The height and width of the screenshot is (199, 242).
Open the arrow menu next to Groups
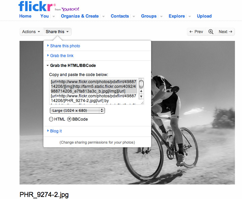click(x=161, y=16)
